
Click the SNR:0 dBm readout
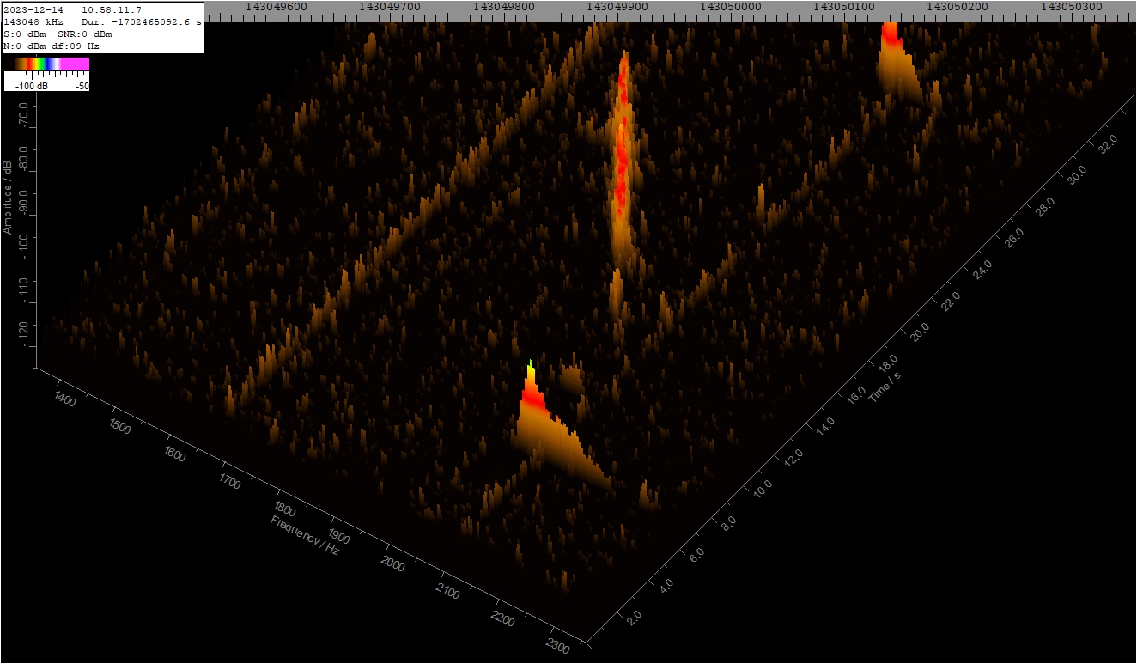(x=85, y=34)
